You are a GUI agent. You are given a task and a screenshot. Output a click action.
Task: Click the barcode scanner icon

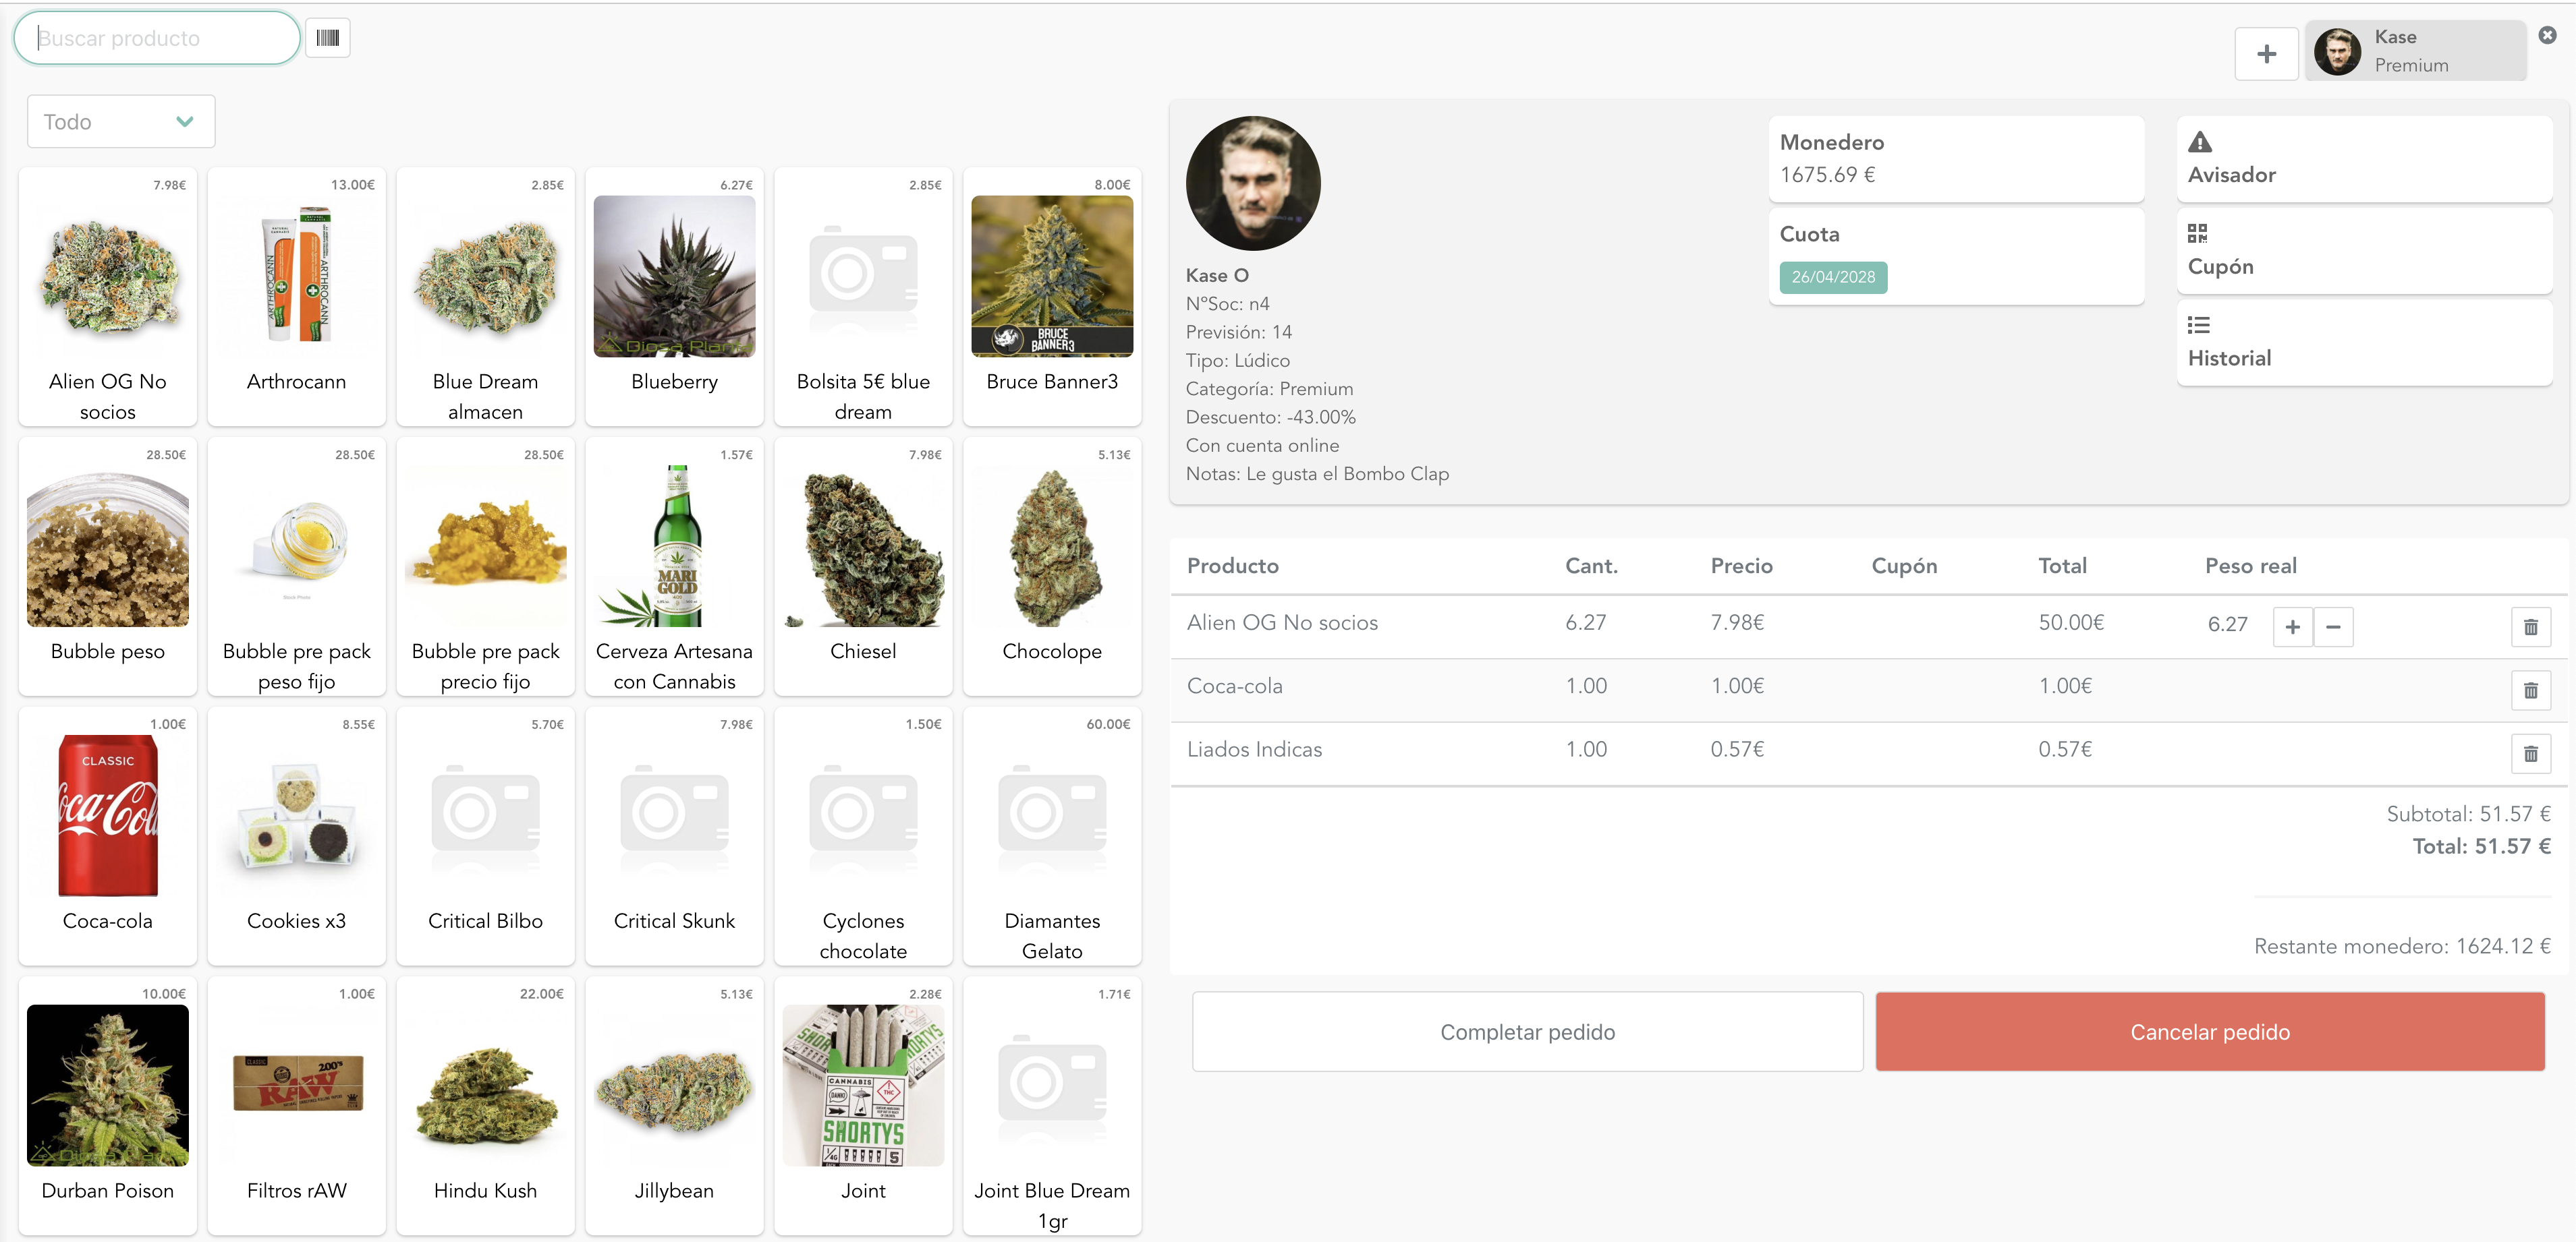[327, 37]
